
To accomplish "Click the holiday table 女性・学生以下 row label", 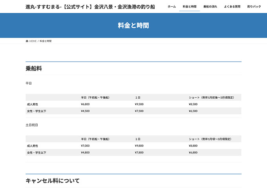I will coord(37,153).
